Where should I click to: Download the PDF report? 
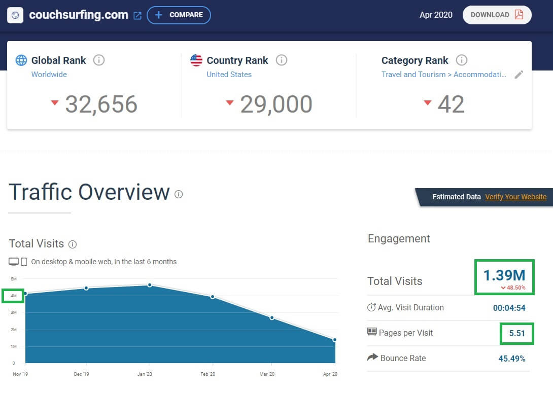(497, 15)
